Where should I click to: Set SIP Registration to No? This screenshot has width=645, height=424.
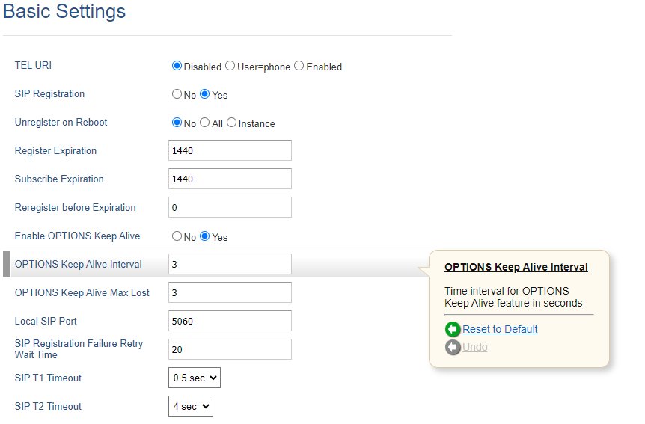click(x=177, y=94)
